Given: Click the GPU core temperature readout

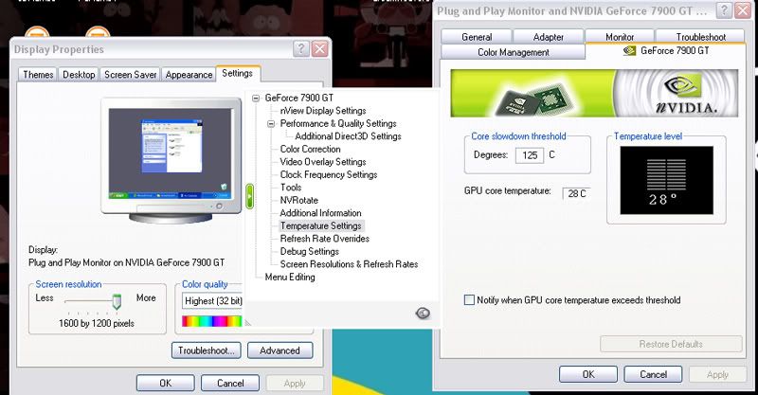Looking at the screenshot, I should pyautogui.click(x=576, y=193).
